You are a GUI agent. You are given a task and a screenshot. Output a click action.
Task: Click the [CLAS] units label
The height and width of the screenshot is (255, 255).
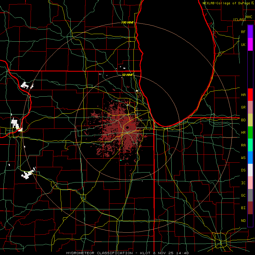coord(239,20)
